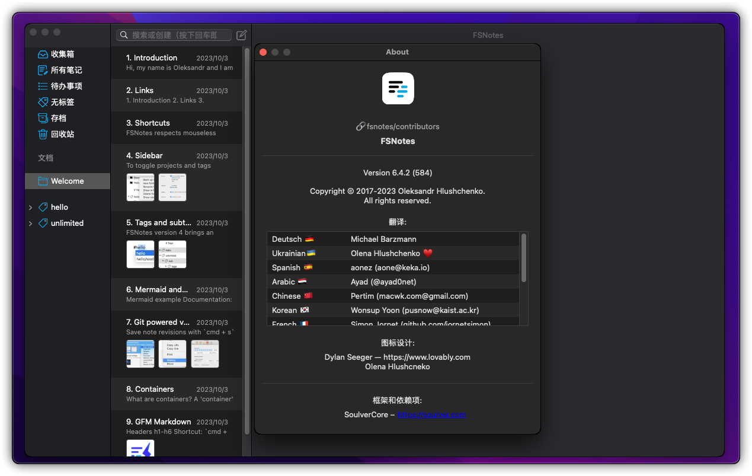
Task: Select the 收集箱 label in the sidebar
Action: coord(63,54)
